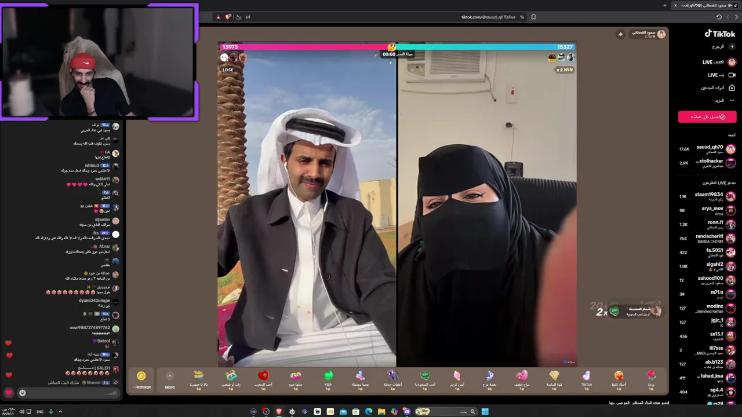Open arya_mov suggested live channel
The height and width of the screenshot is (417, 742).
tap(708, 210)
